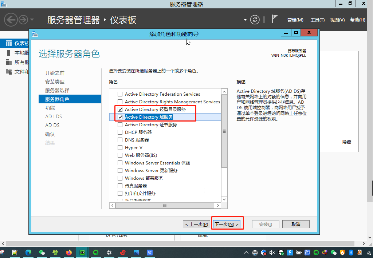Screen dimensions: 373x258
Task: Click the muted volume tray icon
Action: (x=272, y=253)
